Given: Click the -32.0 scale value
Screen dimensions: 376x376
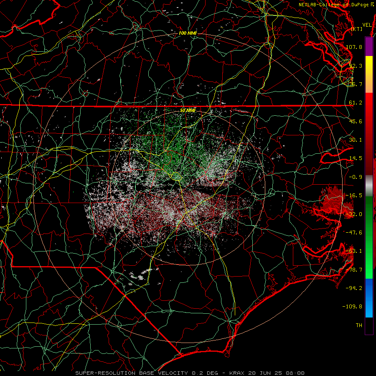Looking at the screenshot, I should (x=354, y=214).
